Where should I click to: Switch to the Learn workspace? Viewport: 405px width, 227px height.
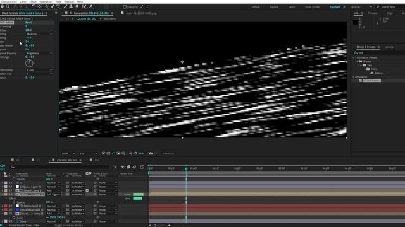pos(292,7)
